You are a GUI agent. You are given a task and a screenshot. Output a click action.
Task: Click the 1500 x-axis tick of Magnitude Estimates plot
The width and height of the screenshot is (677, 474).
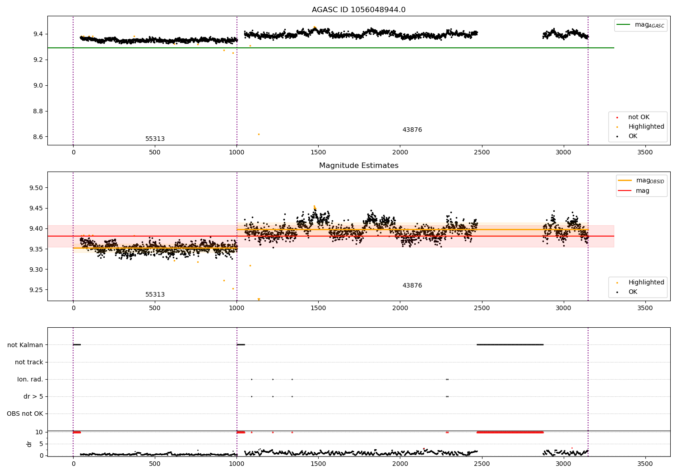pos(318,308)
